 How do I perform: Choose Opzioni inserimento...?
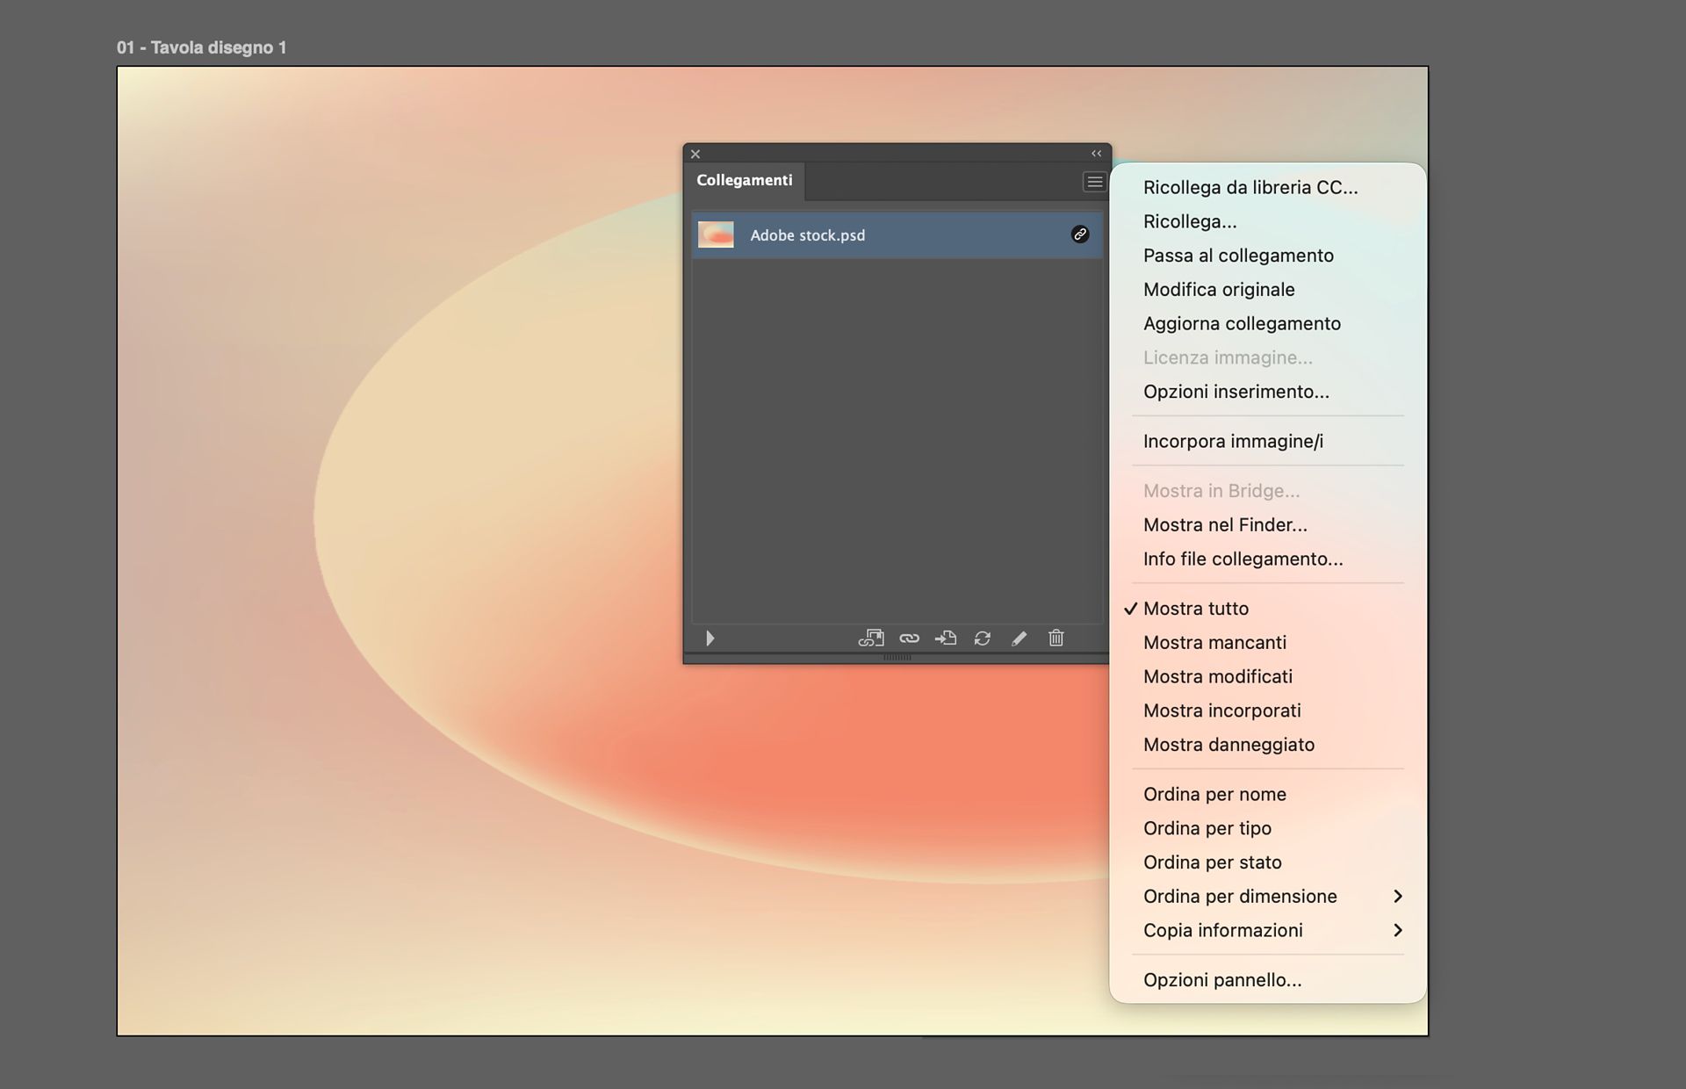point(1268,392)
